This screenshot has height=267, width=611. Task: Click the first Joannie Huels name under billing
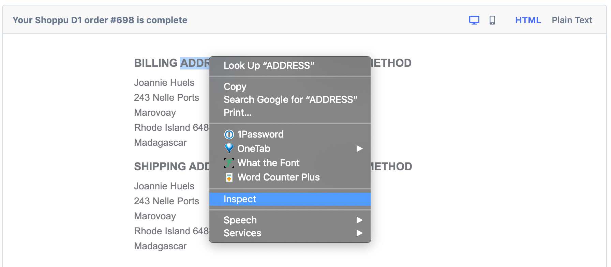(164, 83)
